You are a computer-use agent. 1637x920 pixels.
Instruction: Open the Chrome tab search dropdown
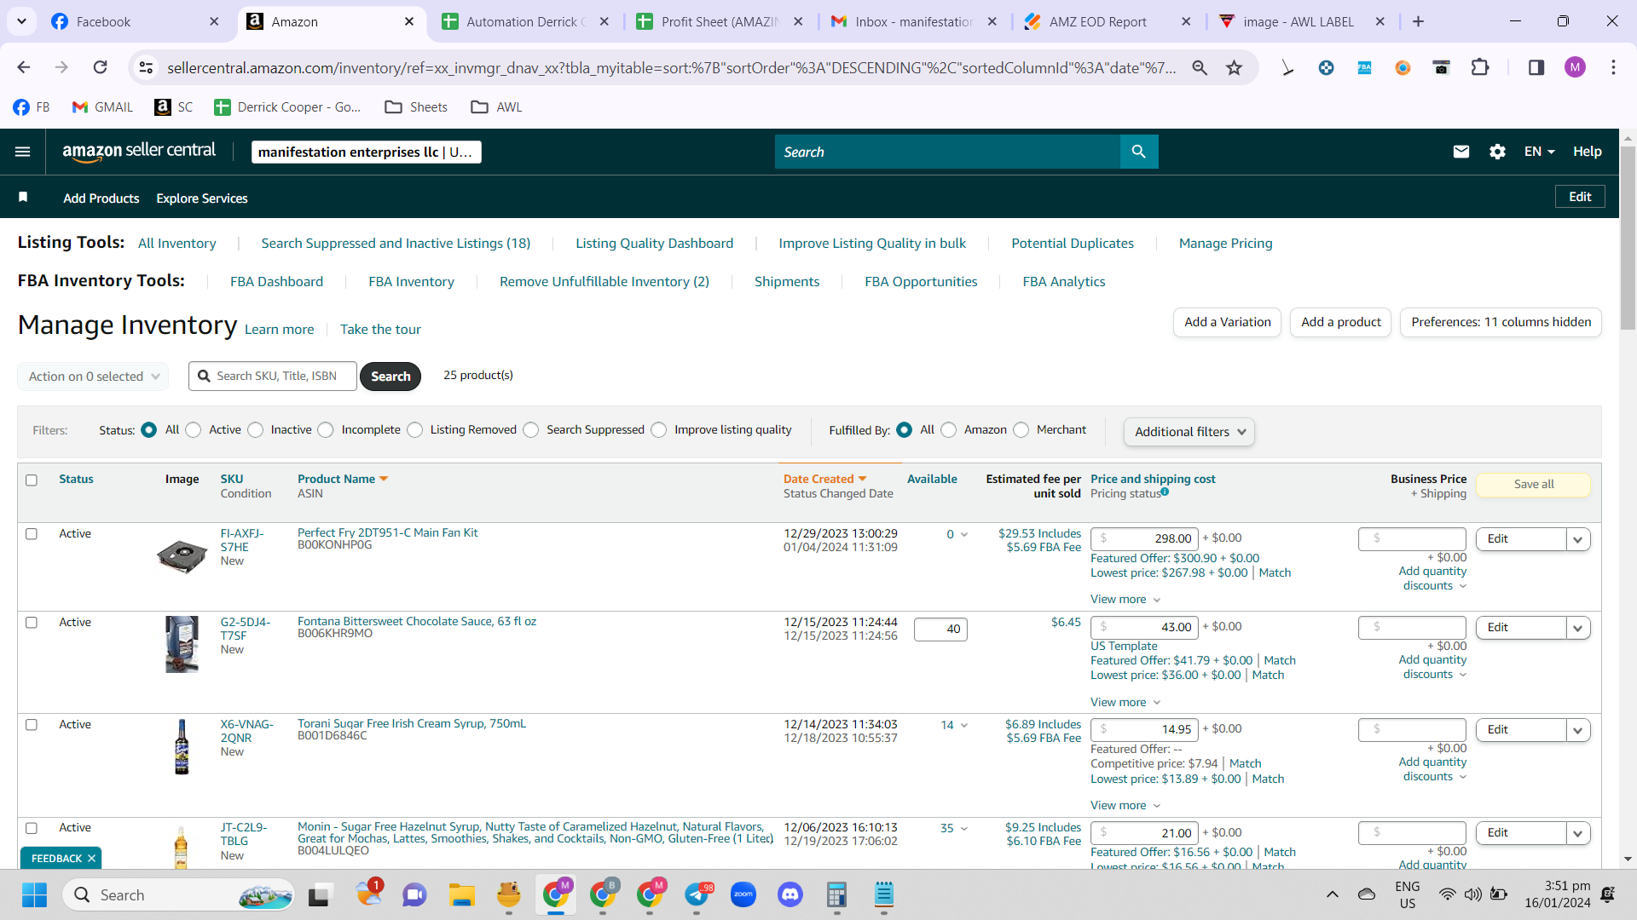pyautogui.click(x=21, y=21)
